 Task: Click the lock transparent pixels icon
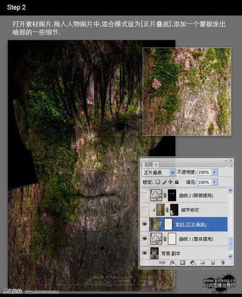point(158,182)
